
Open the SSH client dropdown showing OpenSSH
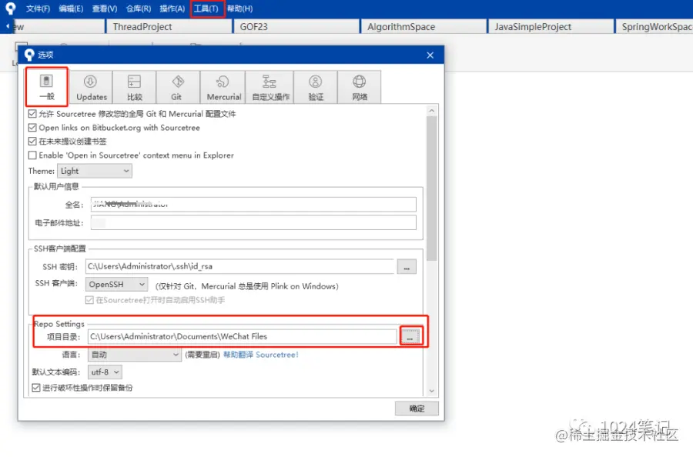[117, 285]
